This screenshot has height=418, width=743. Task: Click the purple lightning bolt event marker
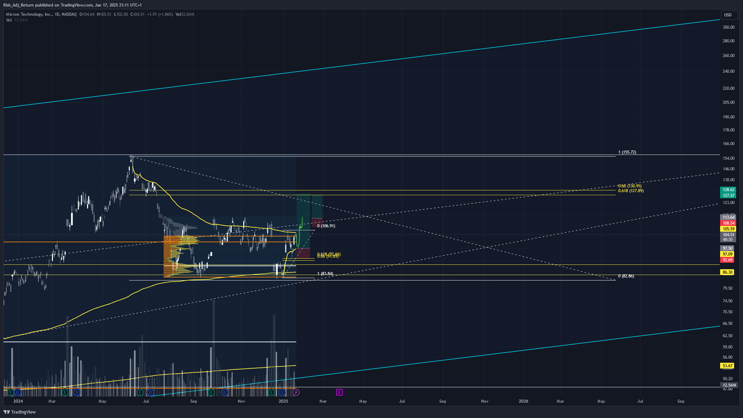point(296,392)
